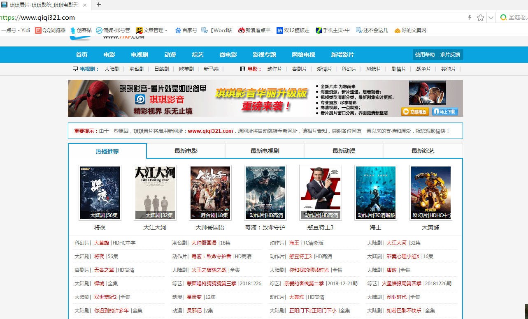Open a new browser tab with the plus button
528x319 pixels.
point(98,5)
